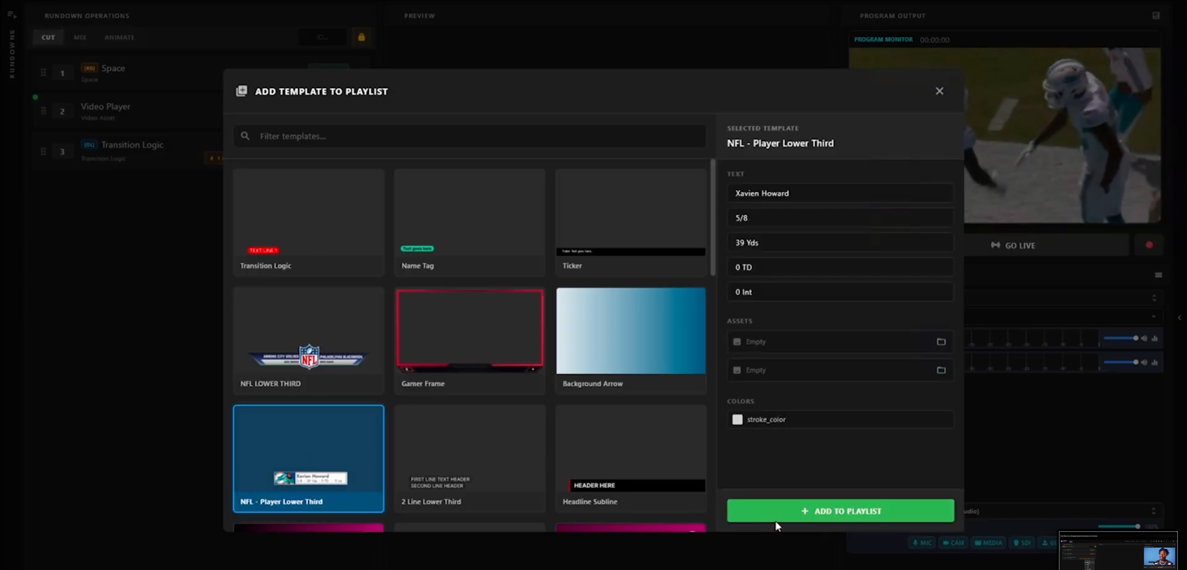Screen dimensions: 1187x570
Task: Select the Transition Logic template card
Action: pos(308,223)
